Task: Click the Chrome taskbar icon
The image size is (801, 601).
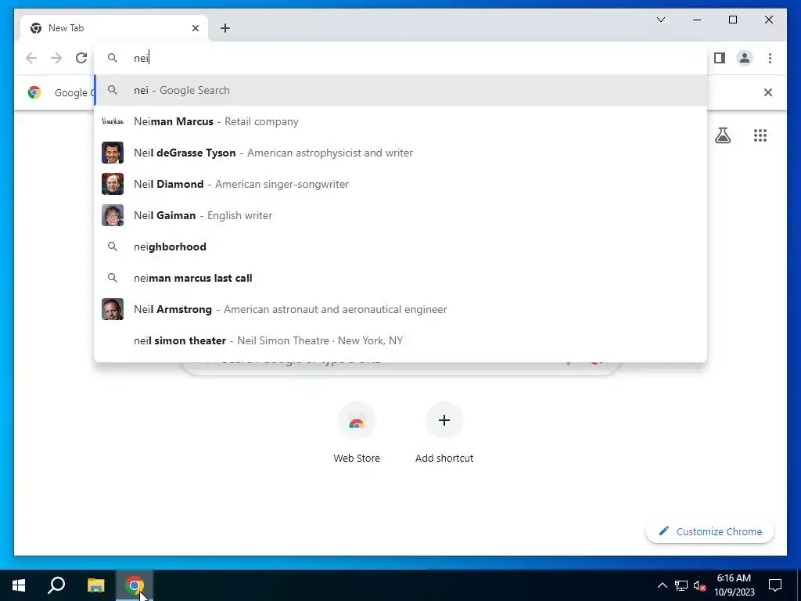Action: coord(135,585)
